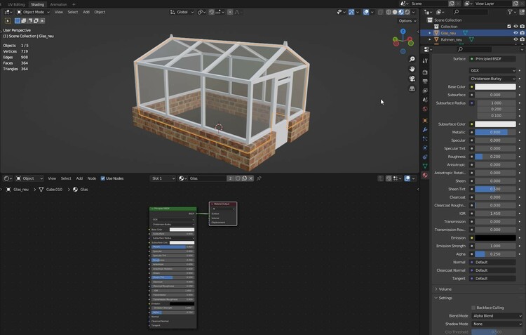Viewport: 526px width, 335px height.
Task: Expand Rahmen_neu in the outliner
Action: (430, 39)
